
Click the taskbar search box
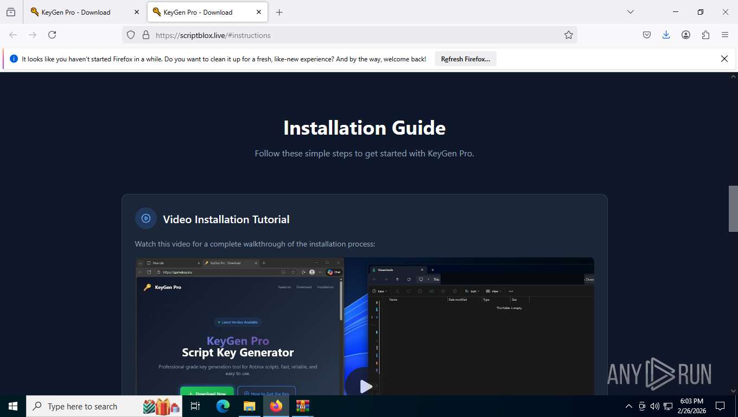click(105, 406)
